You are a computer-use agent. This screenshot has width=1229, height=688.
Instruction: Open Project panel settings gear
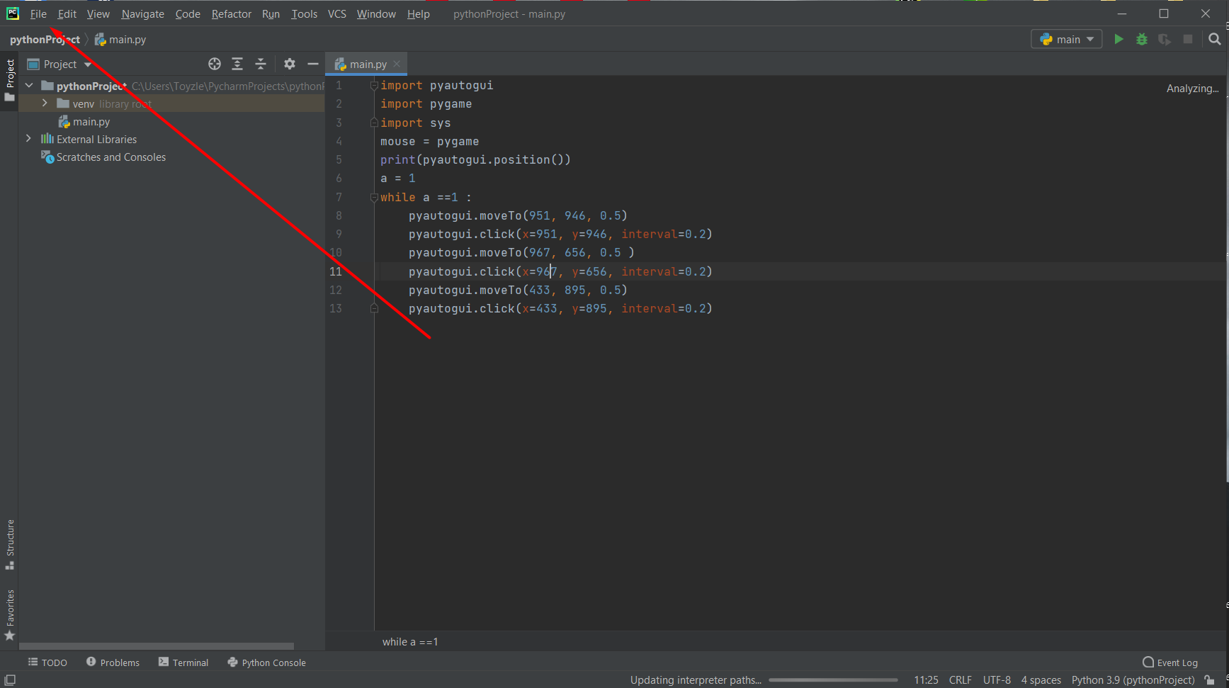(290, 64)
